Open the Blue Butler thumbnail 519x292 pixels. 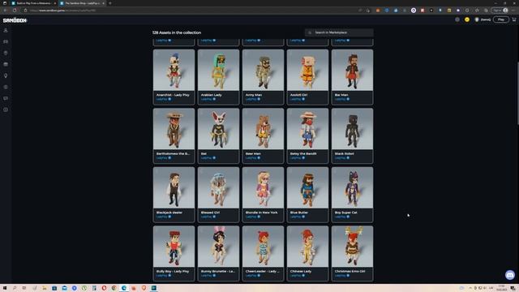(307, 187)
